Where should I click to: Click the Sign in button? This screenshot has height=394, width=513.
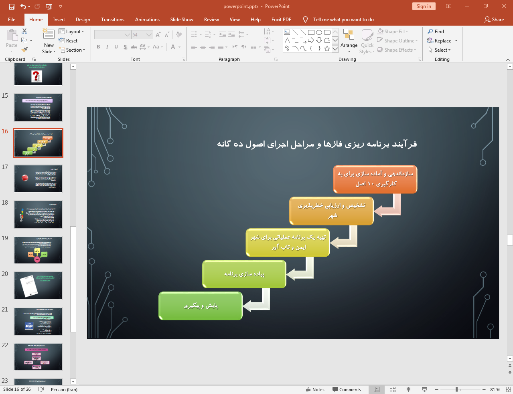click(424, 6)
